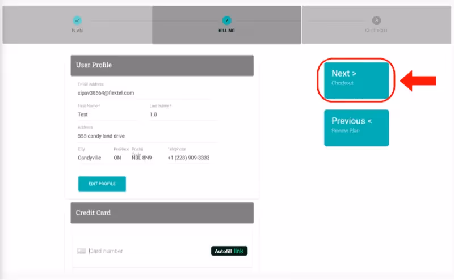Click the Province field showing ON
The image size is (454, 280).
click(x=119, y=158)
